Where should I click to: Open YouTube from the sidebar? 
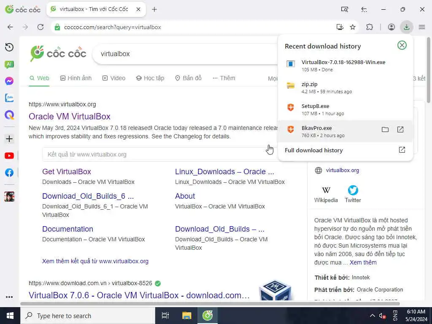9,156
